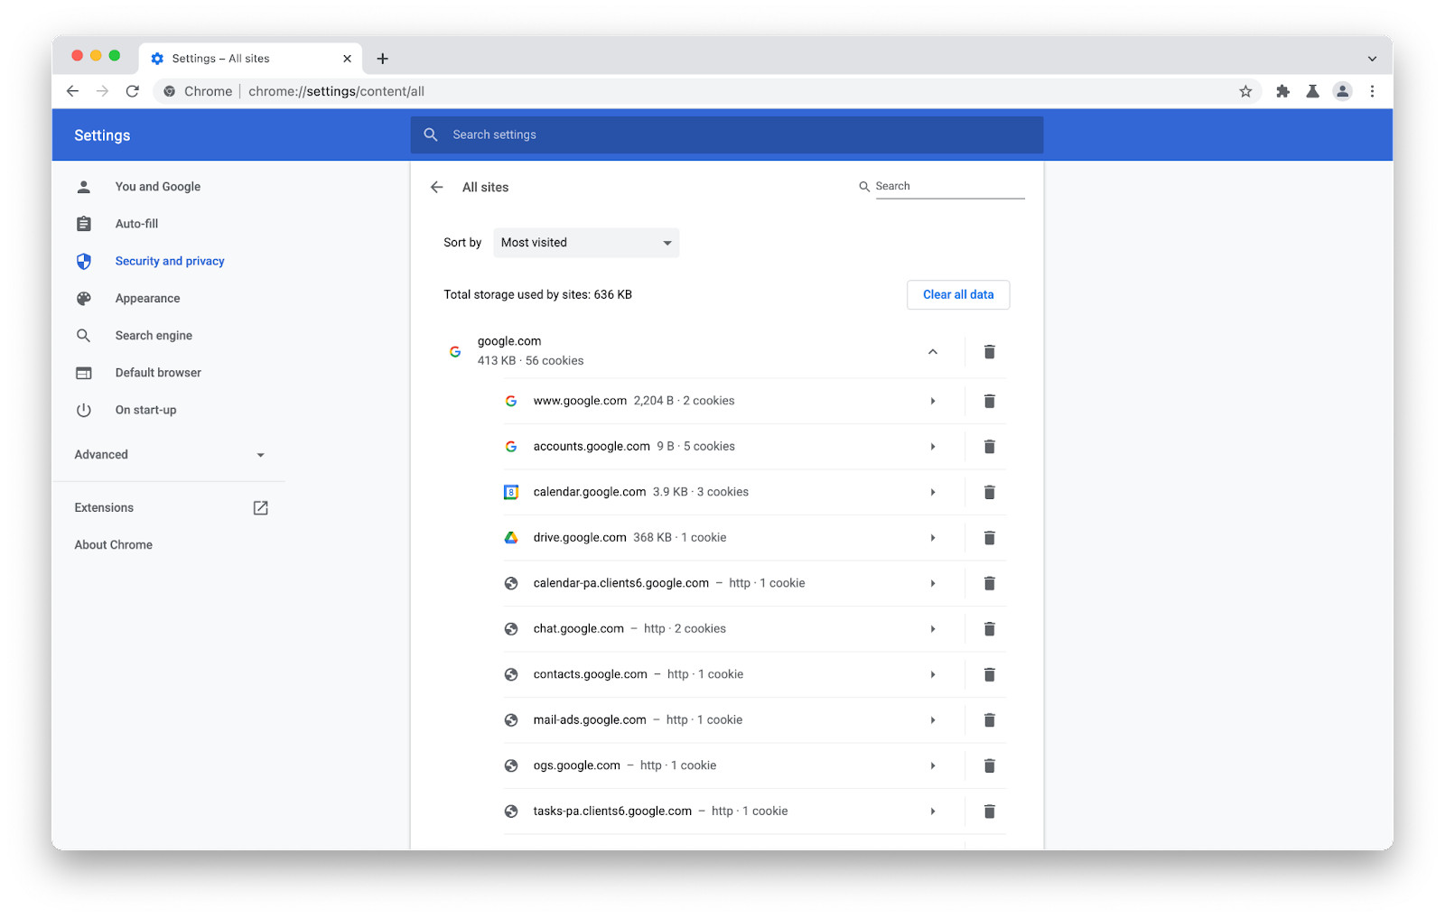Image resolution: width=1445 pixels, height=918 pixels.
Task: Open Security and privacy settings
Action: pyautogui.click(x=170, y=261)
